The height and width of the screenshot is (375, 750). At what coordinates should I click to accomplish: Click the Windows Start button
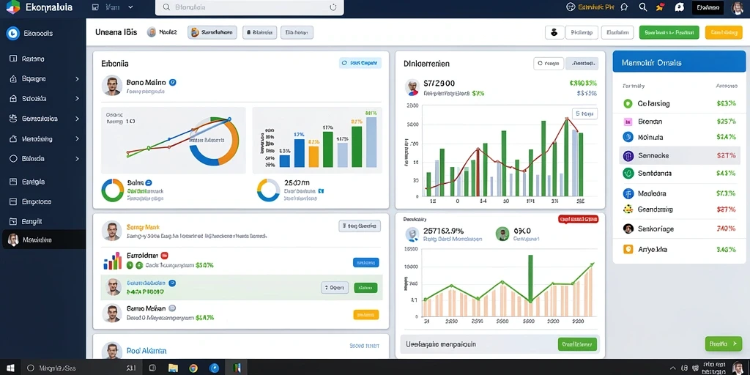10,368
